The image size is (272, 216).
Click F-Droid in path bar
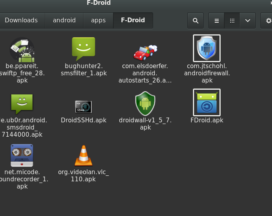click(x=133, y=20)
